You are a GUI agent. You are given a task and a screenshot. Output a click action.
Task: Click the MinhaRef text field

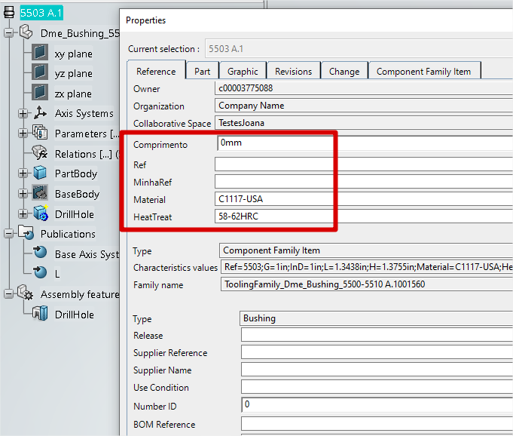coord(362,182)
